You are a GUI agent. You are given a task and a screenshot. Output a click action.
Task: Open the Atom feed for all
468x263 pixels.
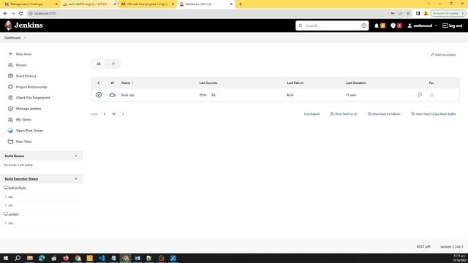(x=344, y=114)
